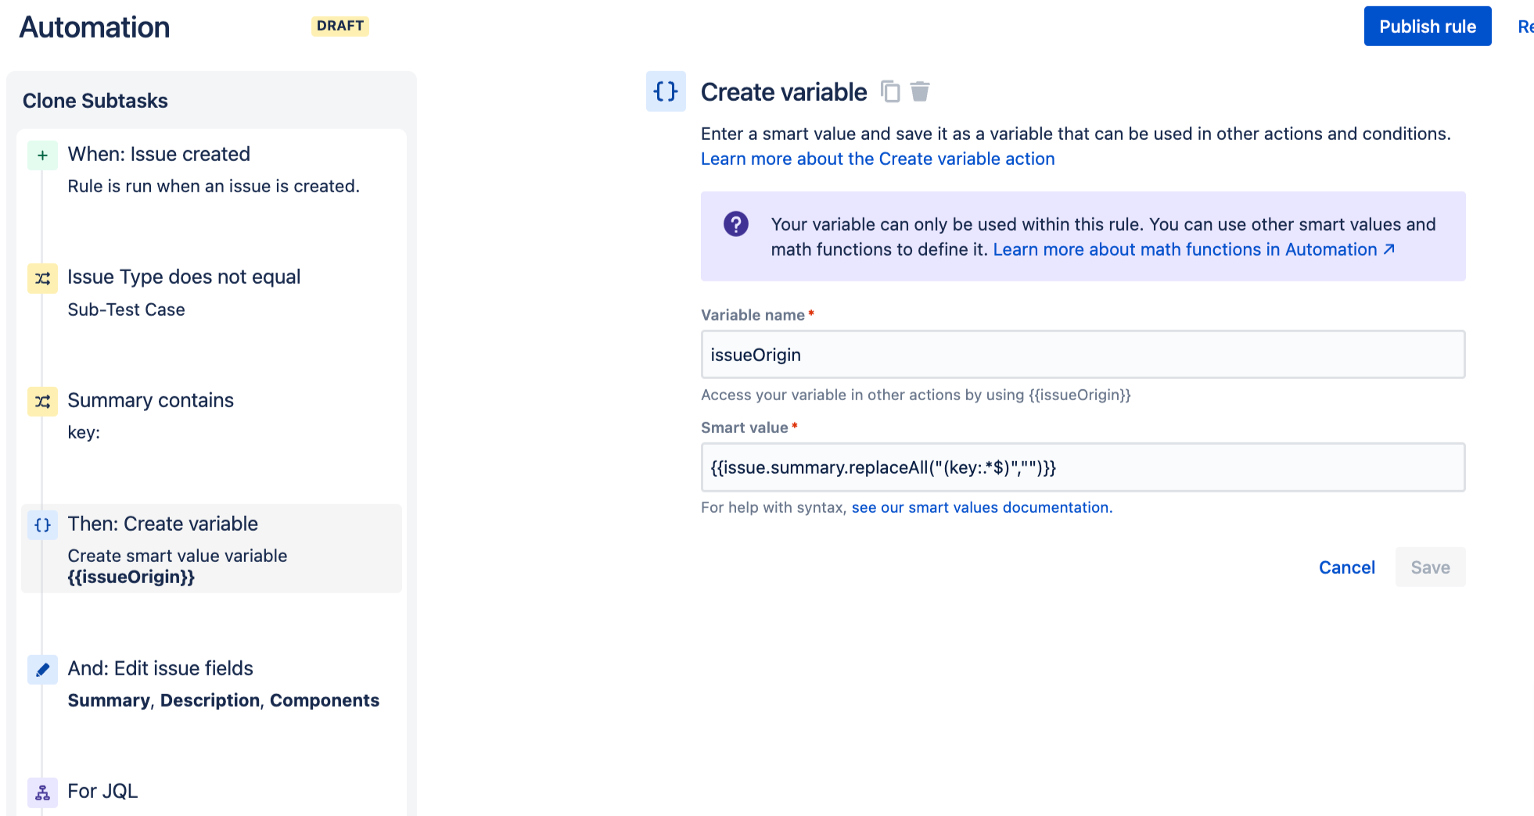
Task: Open the Edit issue fields step in sidebar
Action: coord(211,684)
